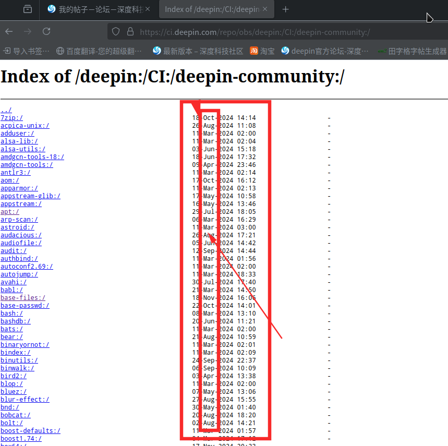The width and height of the screenshot is (448, 446).
Task: Open the 'acpica-unix:/' directory link
Action: click(x=25, y=126)
